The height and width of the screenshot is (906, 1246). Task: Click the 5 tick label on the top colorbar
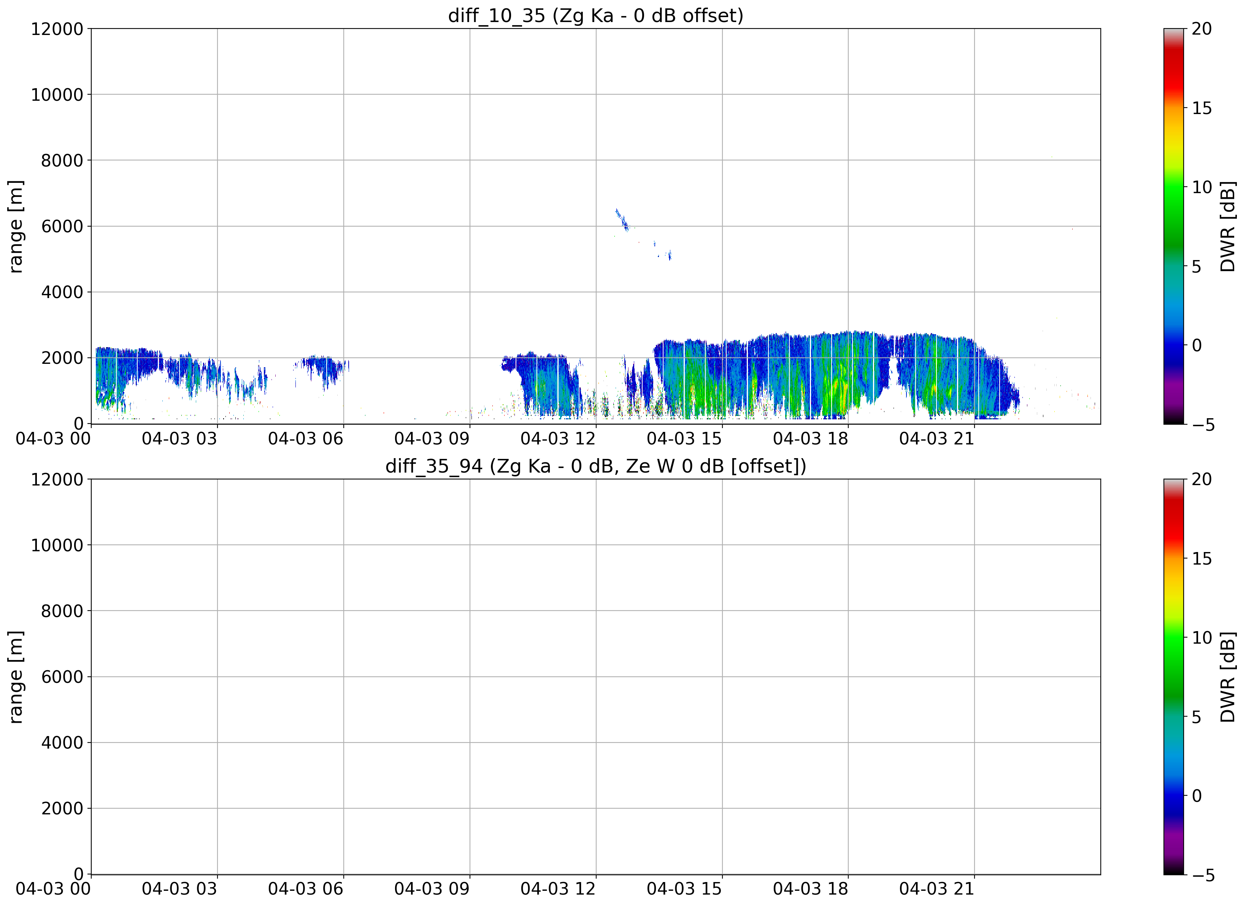click(x=1197, y=267)
